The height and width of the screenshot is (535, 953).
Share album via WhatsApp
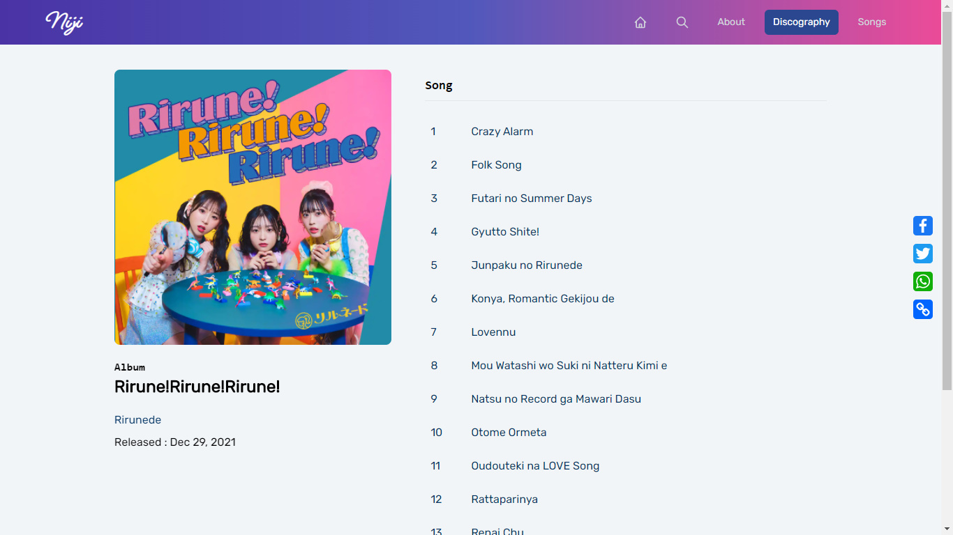(922, 281)
